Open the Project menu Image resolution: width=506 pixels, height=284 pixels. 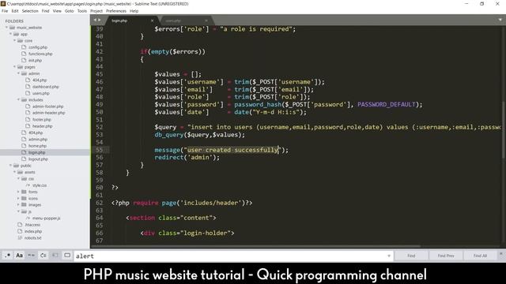[x=96, y=11]
